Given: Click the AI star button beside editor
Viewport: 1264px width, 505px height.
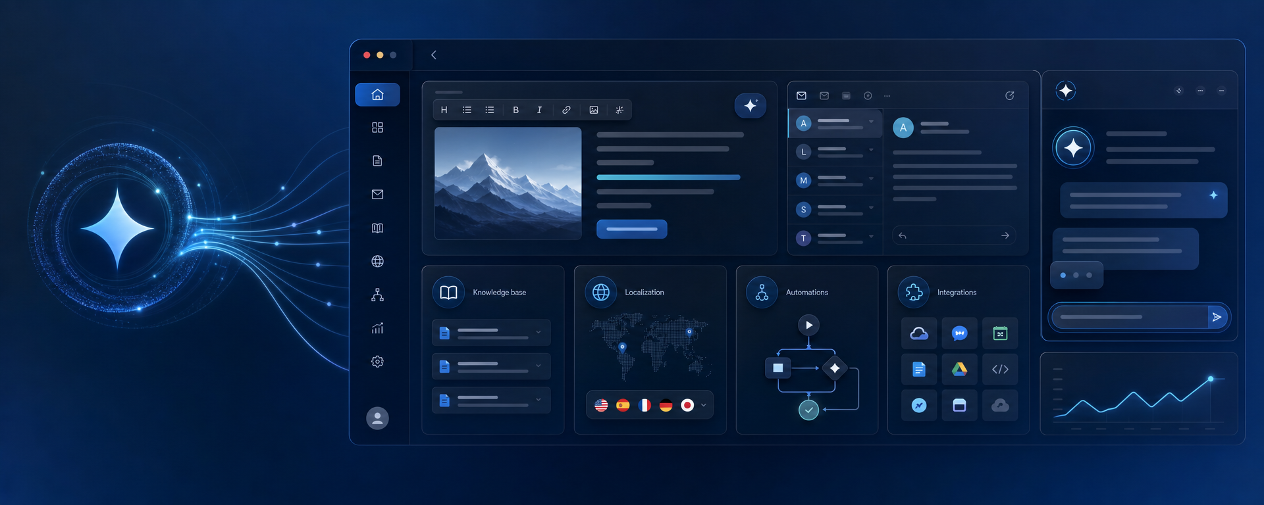Looking at the screenshot, I should pos(750,105).
